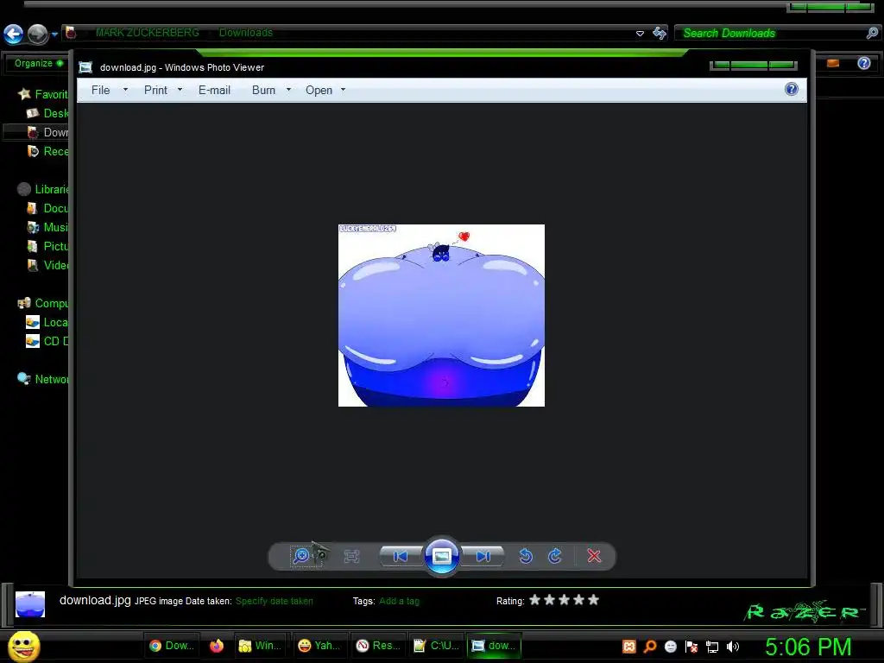Open the smiley Start button

click(x=23, y=646)
